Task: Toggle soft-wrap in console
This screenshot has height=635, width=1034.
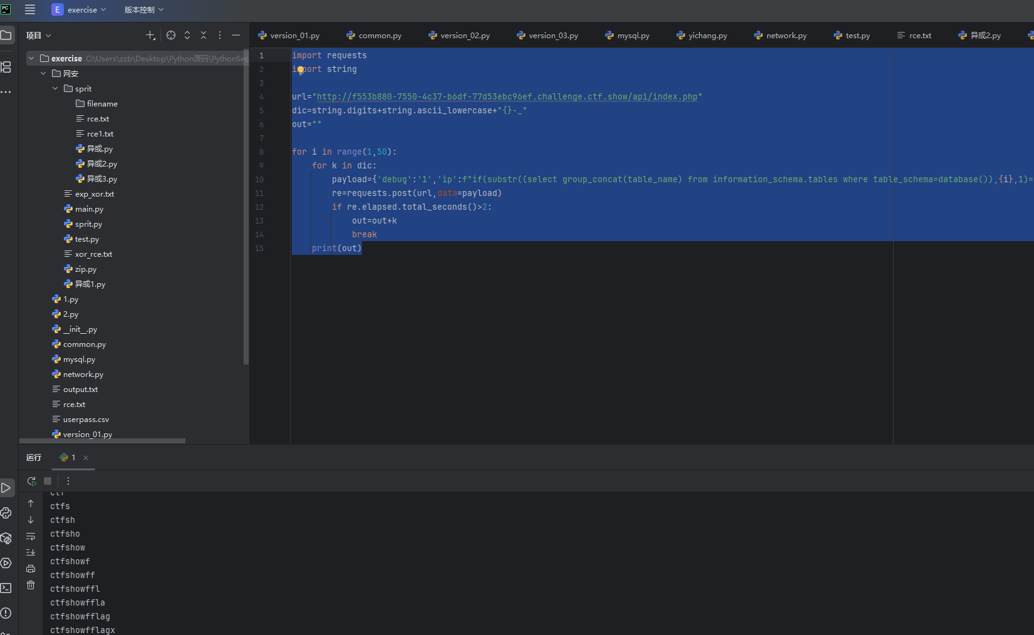Action: [31, 536]
